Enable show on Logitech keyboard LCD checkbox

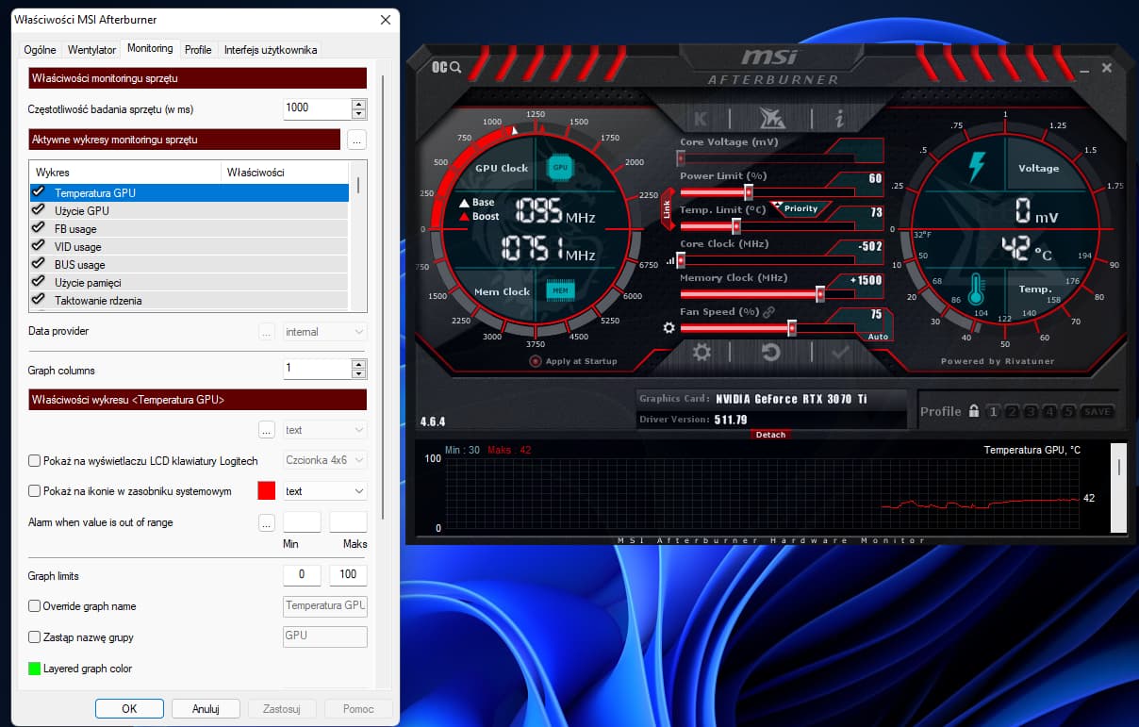[35, 461]
